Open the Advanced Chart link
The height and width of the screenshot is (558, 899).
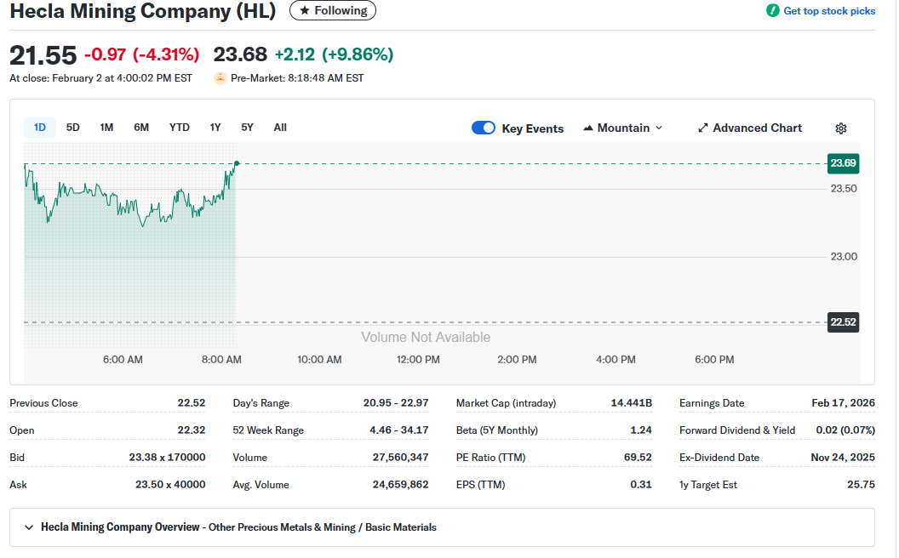click(x=757, y=128)
